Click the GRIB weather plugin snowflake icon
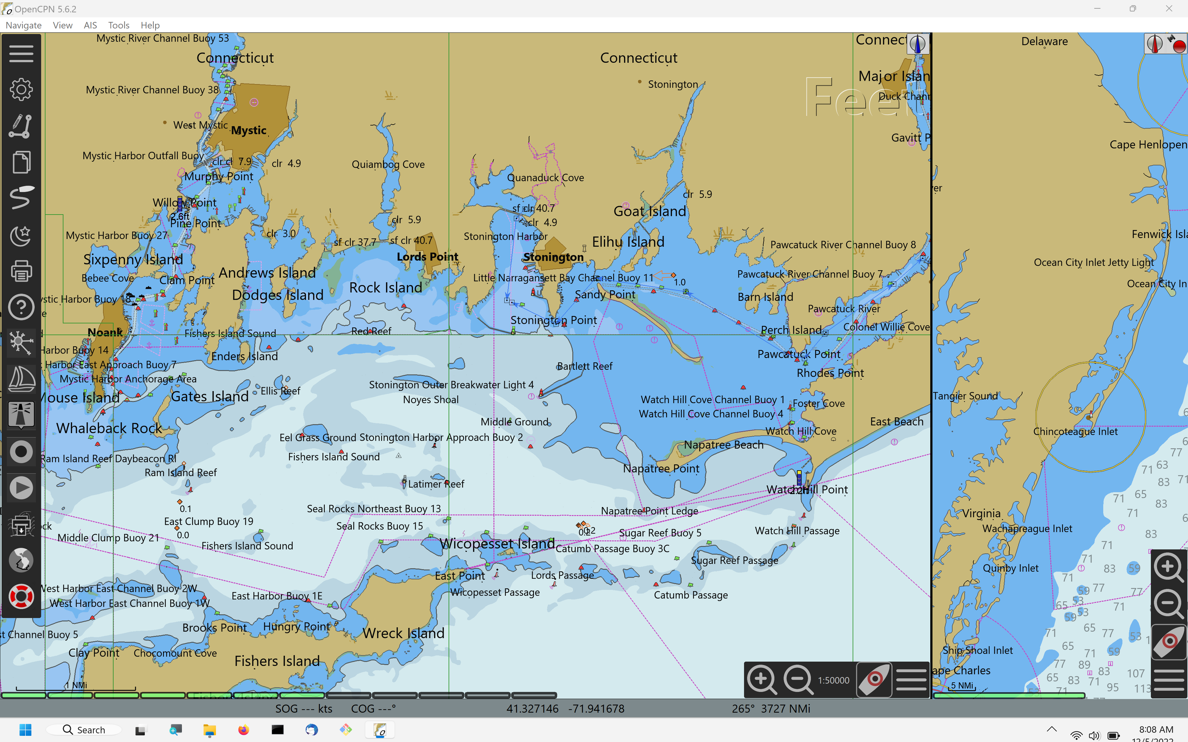Screen dimensions: 1188x742 (x=22, y=343)
